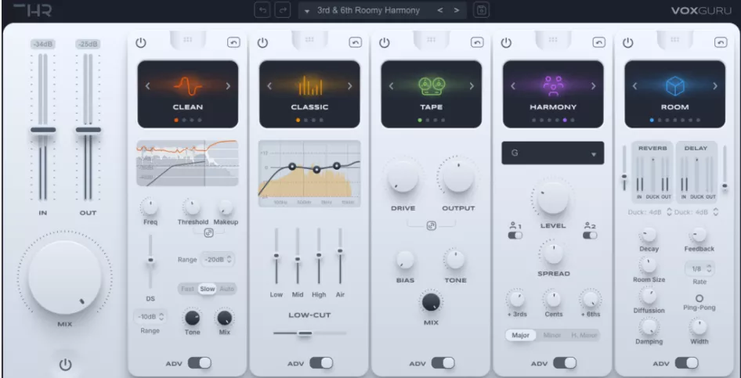
Task: Toggle the ADV switch in the ROOM module
Action: tap(687, 363)
